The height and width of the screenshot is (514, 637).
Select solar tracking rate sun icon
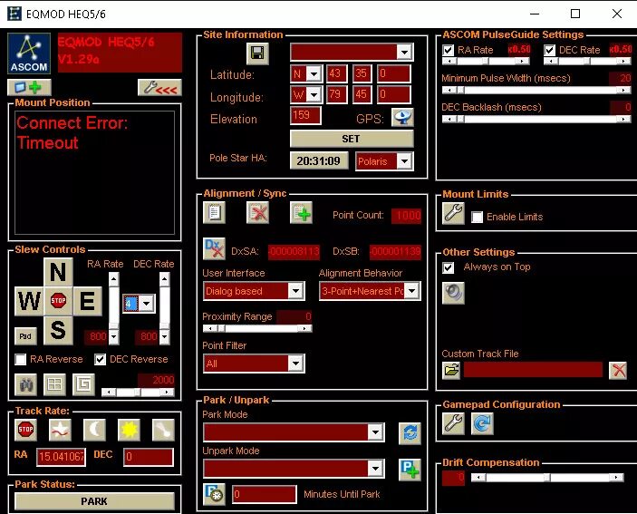click(129, 430)
